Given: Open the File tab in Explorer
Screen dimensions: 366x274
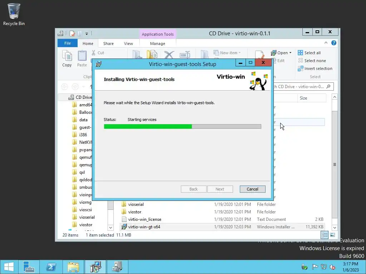Looking at the screenshot, I should click(x=68, y=43).
